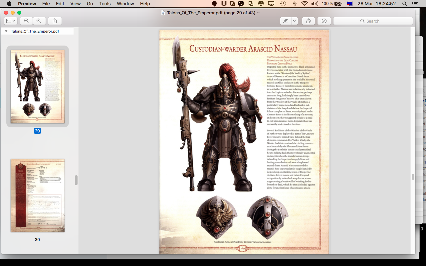Select page 29 thumbnail
The image size is (426, 266).
point(38,86)
